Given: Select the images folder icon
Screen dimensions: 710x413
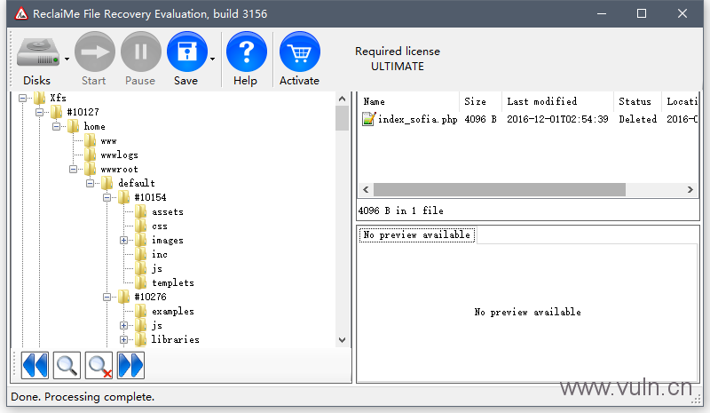Looking at the screenshot, I should pyautogui.click(x=141, y=241).
